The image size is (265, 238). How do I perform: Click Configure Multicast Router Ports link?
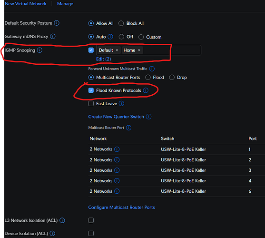(121, 208)
